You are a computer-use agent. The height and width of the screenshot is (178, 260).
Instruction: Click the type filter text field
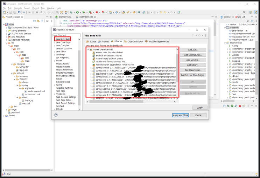[66, 35]
